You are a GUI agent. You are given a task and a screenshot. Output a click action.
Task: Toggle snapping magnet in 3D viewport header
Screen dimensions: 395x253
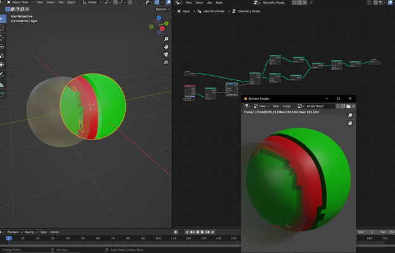tap(115, 2)
